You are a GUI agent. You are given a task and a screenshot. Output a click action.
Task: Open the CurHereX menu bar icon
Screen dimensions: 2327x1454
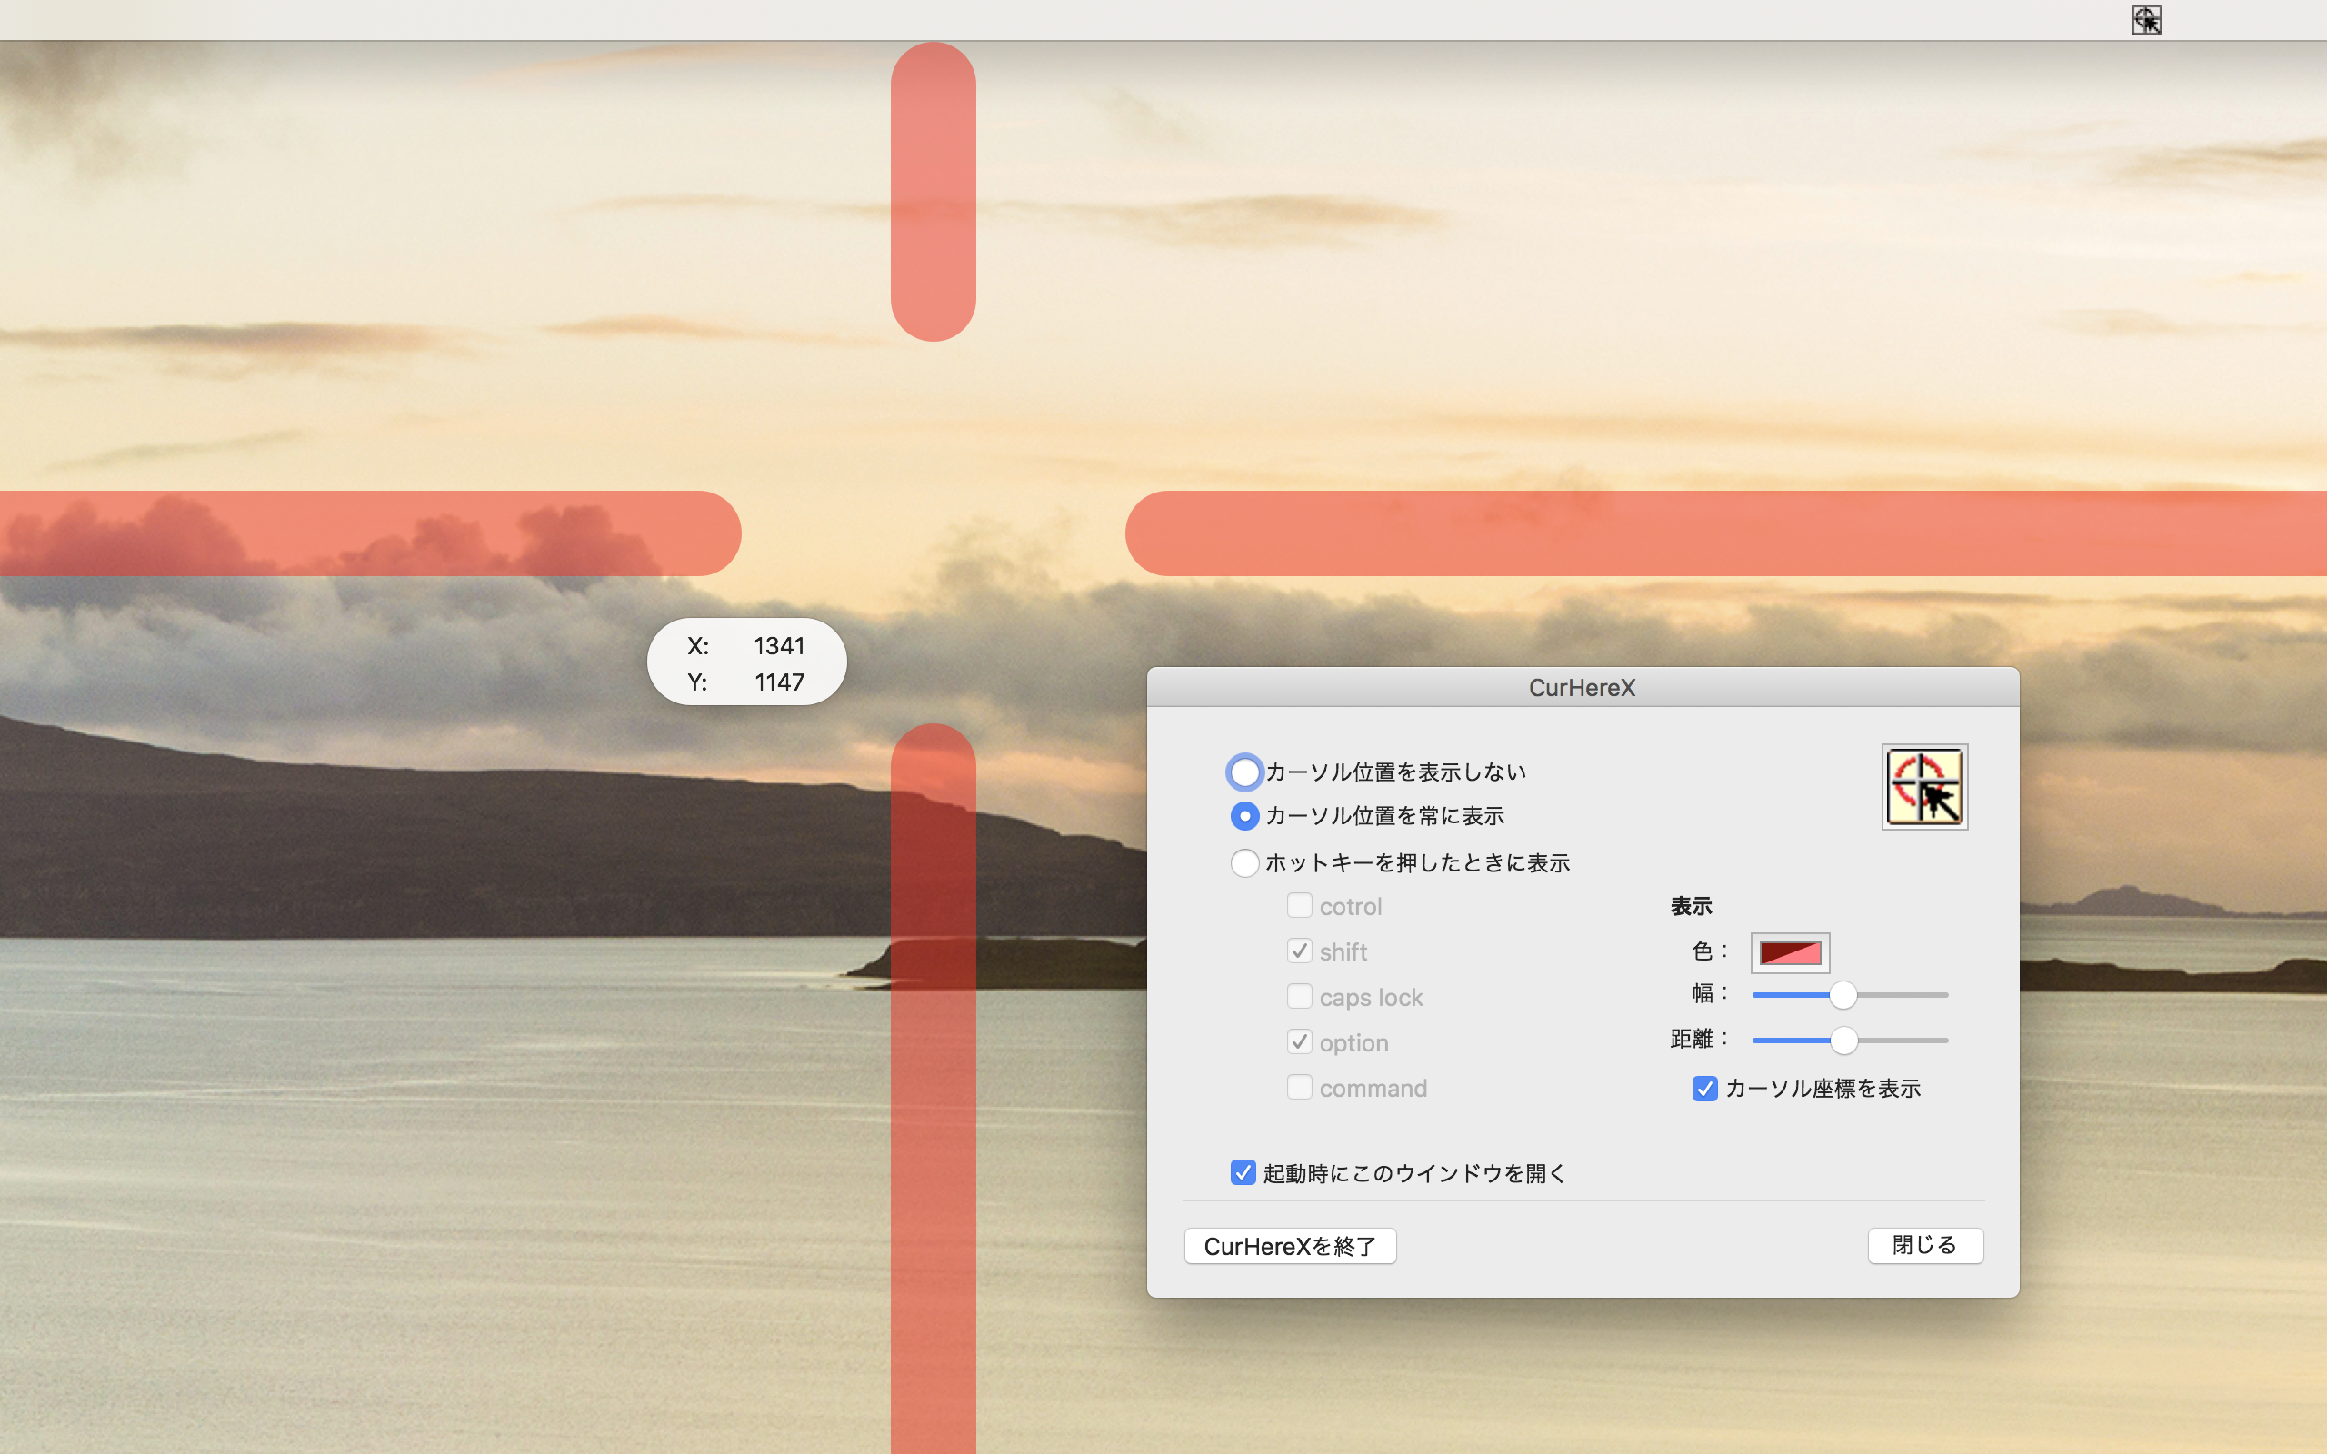[2146, 19]
